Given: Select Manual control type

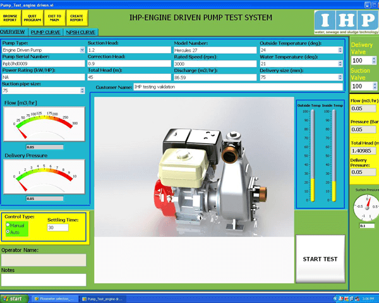Looking at the screenshot, I should 7,225.
